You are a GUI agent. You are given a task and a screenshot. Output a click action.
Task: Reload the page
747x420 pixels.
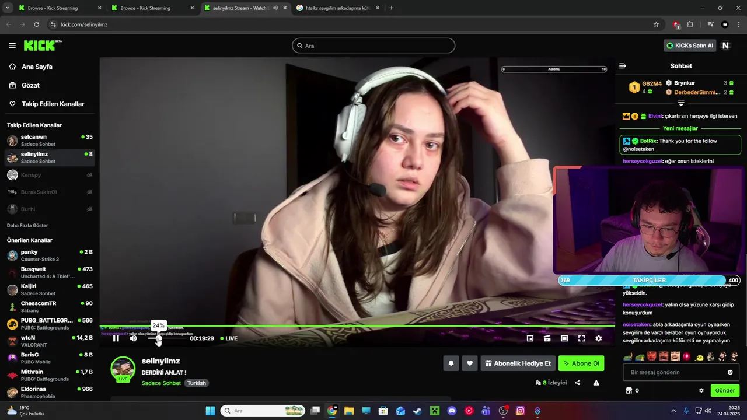[36, 24]
